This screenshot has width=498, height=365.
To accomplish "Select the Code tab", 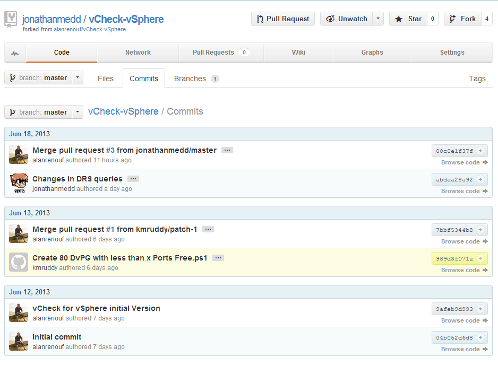I will pos(62,53).
